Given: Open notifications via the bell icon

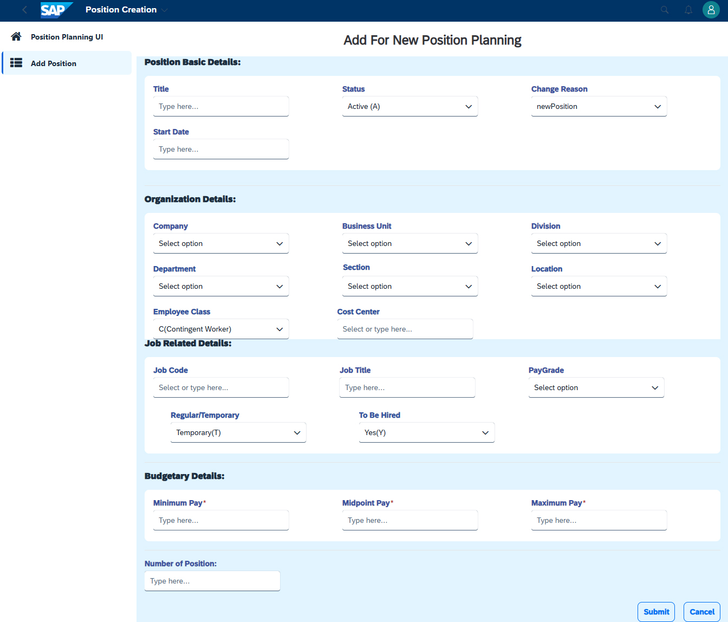Looking at the screenshot, I should tap(688, 10).
